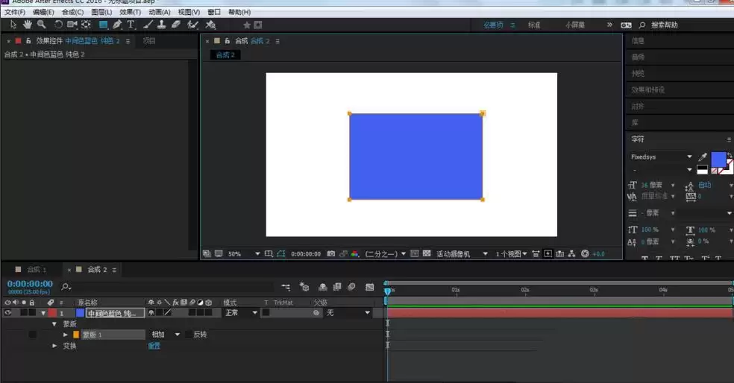Select the Clone Stamp tool
734x383 pixels.
[x=162, y=25]
